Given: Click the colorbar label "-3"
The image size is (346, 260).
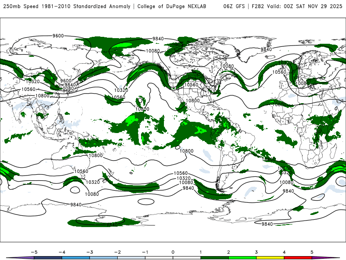Looking at the screenshot, I should 90,252.
